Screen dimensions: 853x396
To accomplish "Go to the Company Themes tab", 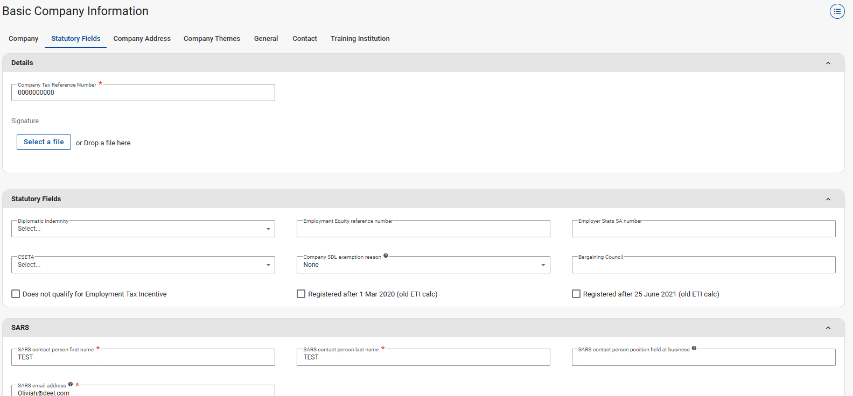I will pyautogui.click(x=212, y=39).
